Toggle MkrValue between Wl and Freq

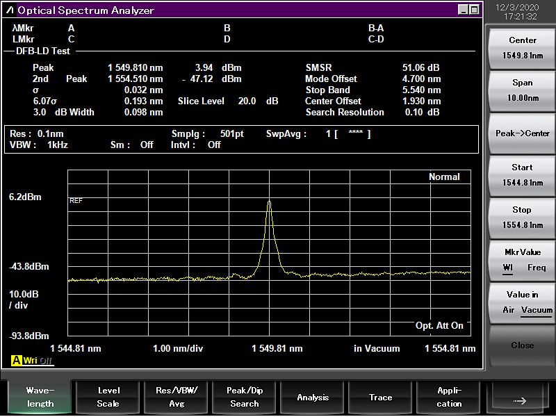(x=522, y=260)
